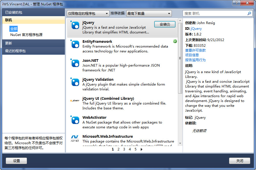Viewport: 256px width, 170px height.
Task: Select NuGet 官方程序包源
Action: (x=26, y=35)
